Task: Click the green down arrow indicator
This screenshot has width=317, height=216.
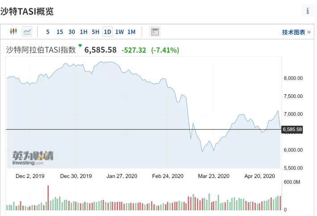Action: point(80,45)
